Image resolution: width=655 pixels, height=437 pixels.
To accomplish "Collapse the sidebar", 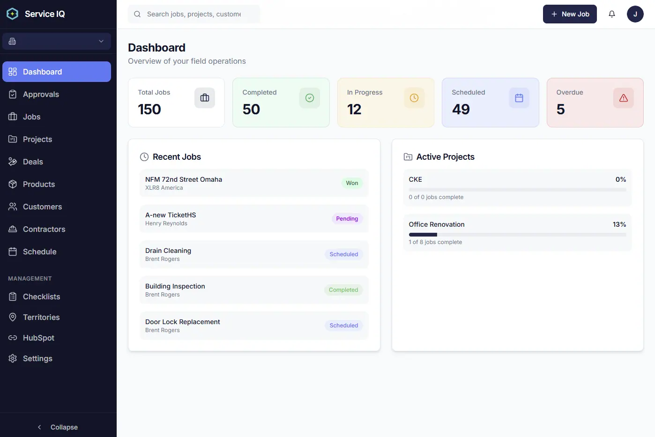I will coord(58,427).
